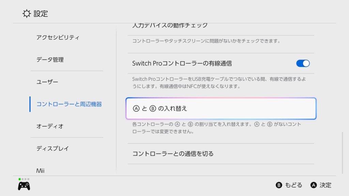Open 入力デバイスの動作チェック option
The width and height of the screenshot is (349, 196).
pyautogui.click(x=170, y=26)
